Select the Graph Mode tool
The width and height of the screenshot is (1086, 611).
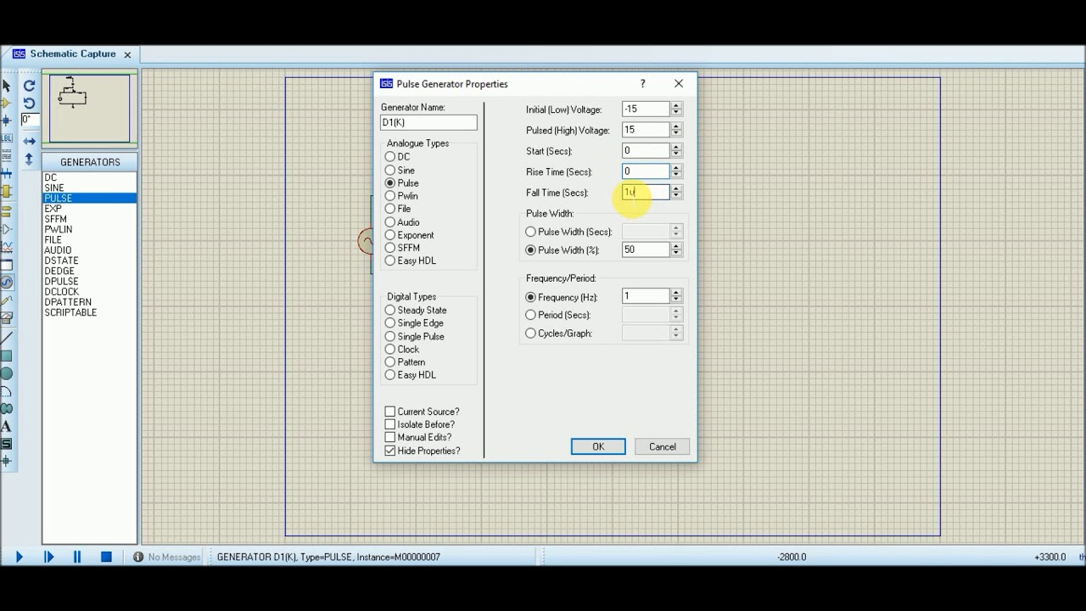pos(7,248)
